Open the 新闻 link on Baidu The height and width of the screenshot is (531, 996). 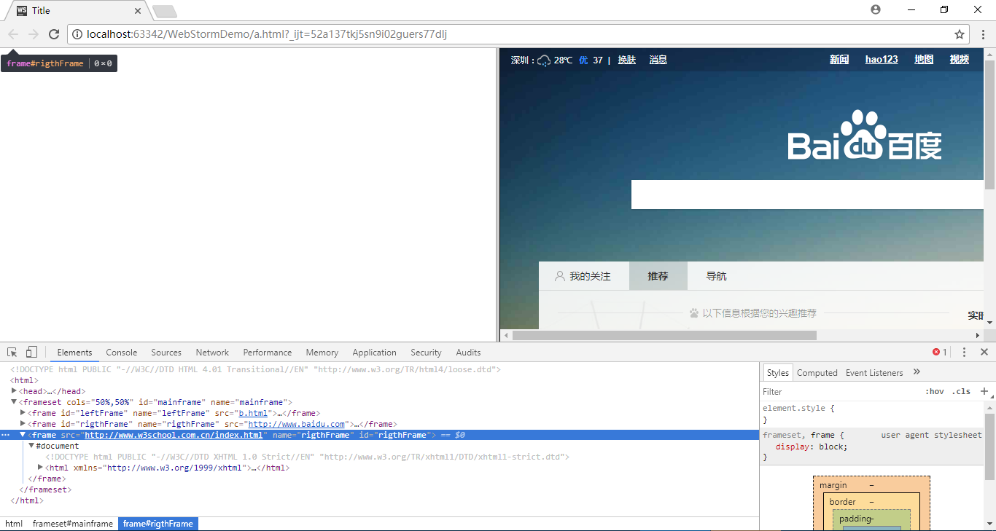tap(839, 60)
